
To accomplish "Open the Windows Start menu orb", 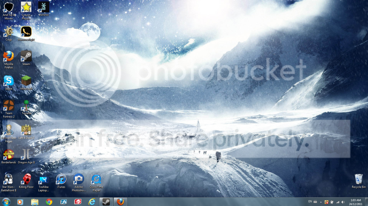I will point(6,202).
